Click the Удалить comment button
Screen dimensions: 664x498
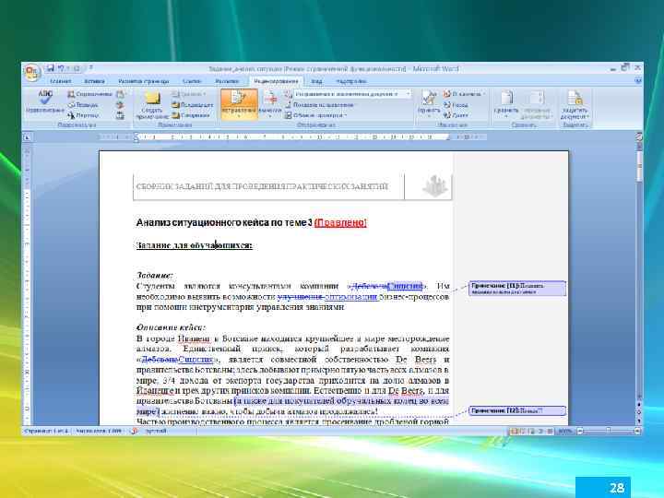(x=188, y=94)
